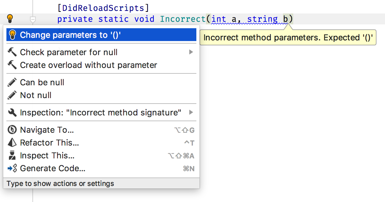Open the Navigate To… menu entry
The height and width of the screenshot is (202, 385).
(101, 130)
